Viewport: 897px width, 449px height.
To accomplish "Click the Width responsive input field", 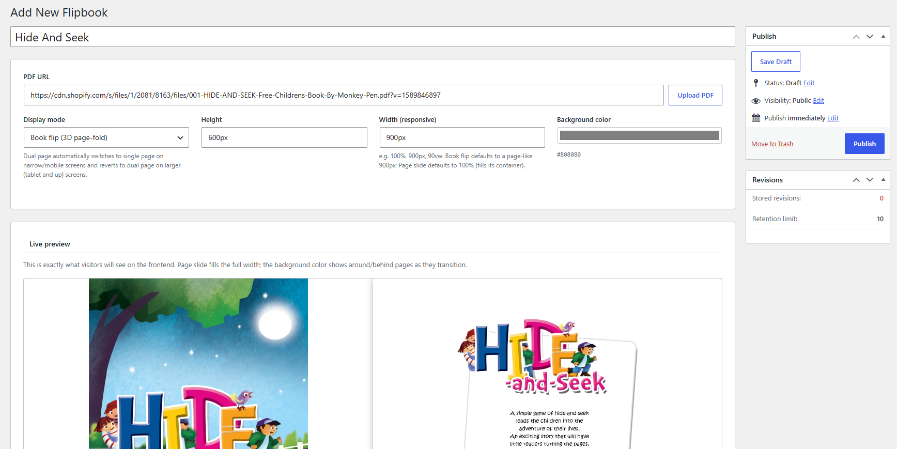I will 462,137.
